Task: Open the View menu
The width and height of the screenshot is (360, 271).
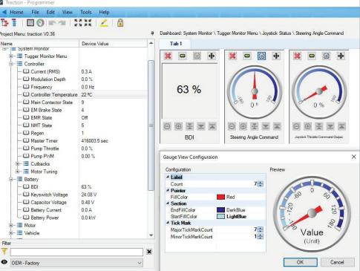Action: tap(68, 12)
